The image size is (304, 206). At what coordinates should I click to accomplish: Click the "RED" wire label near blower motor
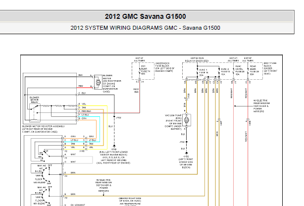click(x=81, y=86)
